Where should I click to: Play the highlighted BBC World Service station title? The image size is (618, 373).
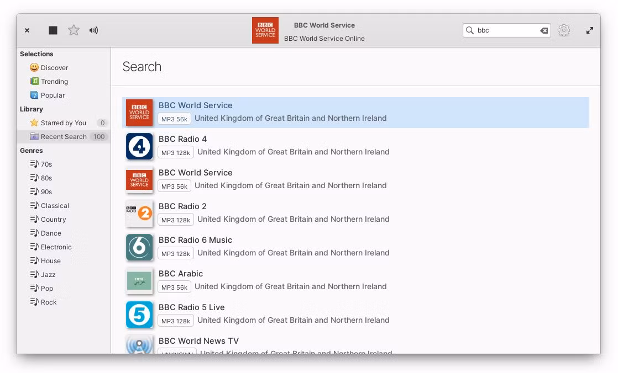coord(196,105)
